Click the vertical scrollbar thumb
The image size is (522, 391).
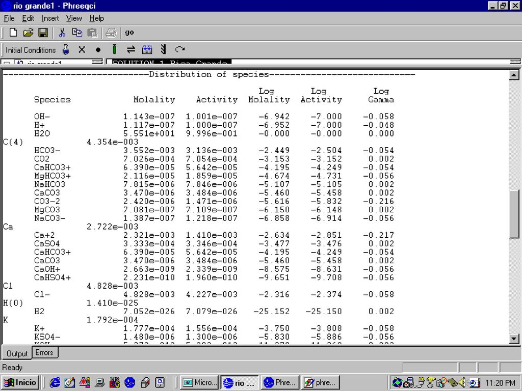click(514, 214)
